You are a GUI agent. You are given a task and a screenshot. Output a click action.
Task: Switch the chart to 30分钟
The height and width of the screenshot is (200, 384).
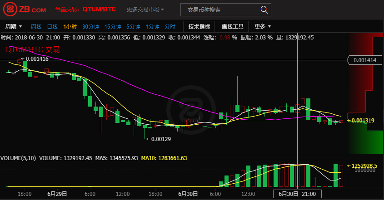coord(90,26)
